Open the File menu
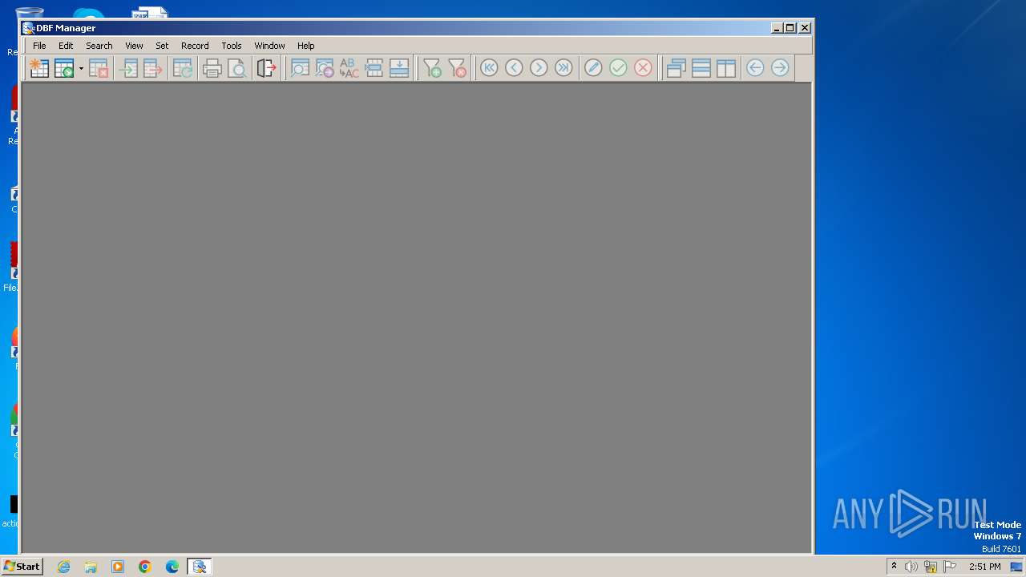Screen dimensions: 1026x577 click(x=39, y=46)
